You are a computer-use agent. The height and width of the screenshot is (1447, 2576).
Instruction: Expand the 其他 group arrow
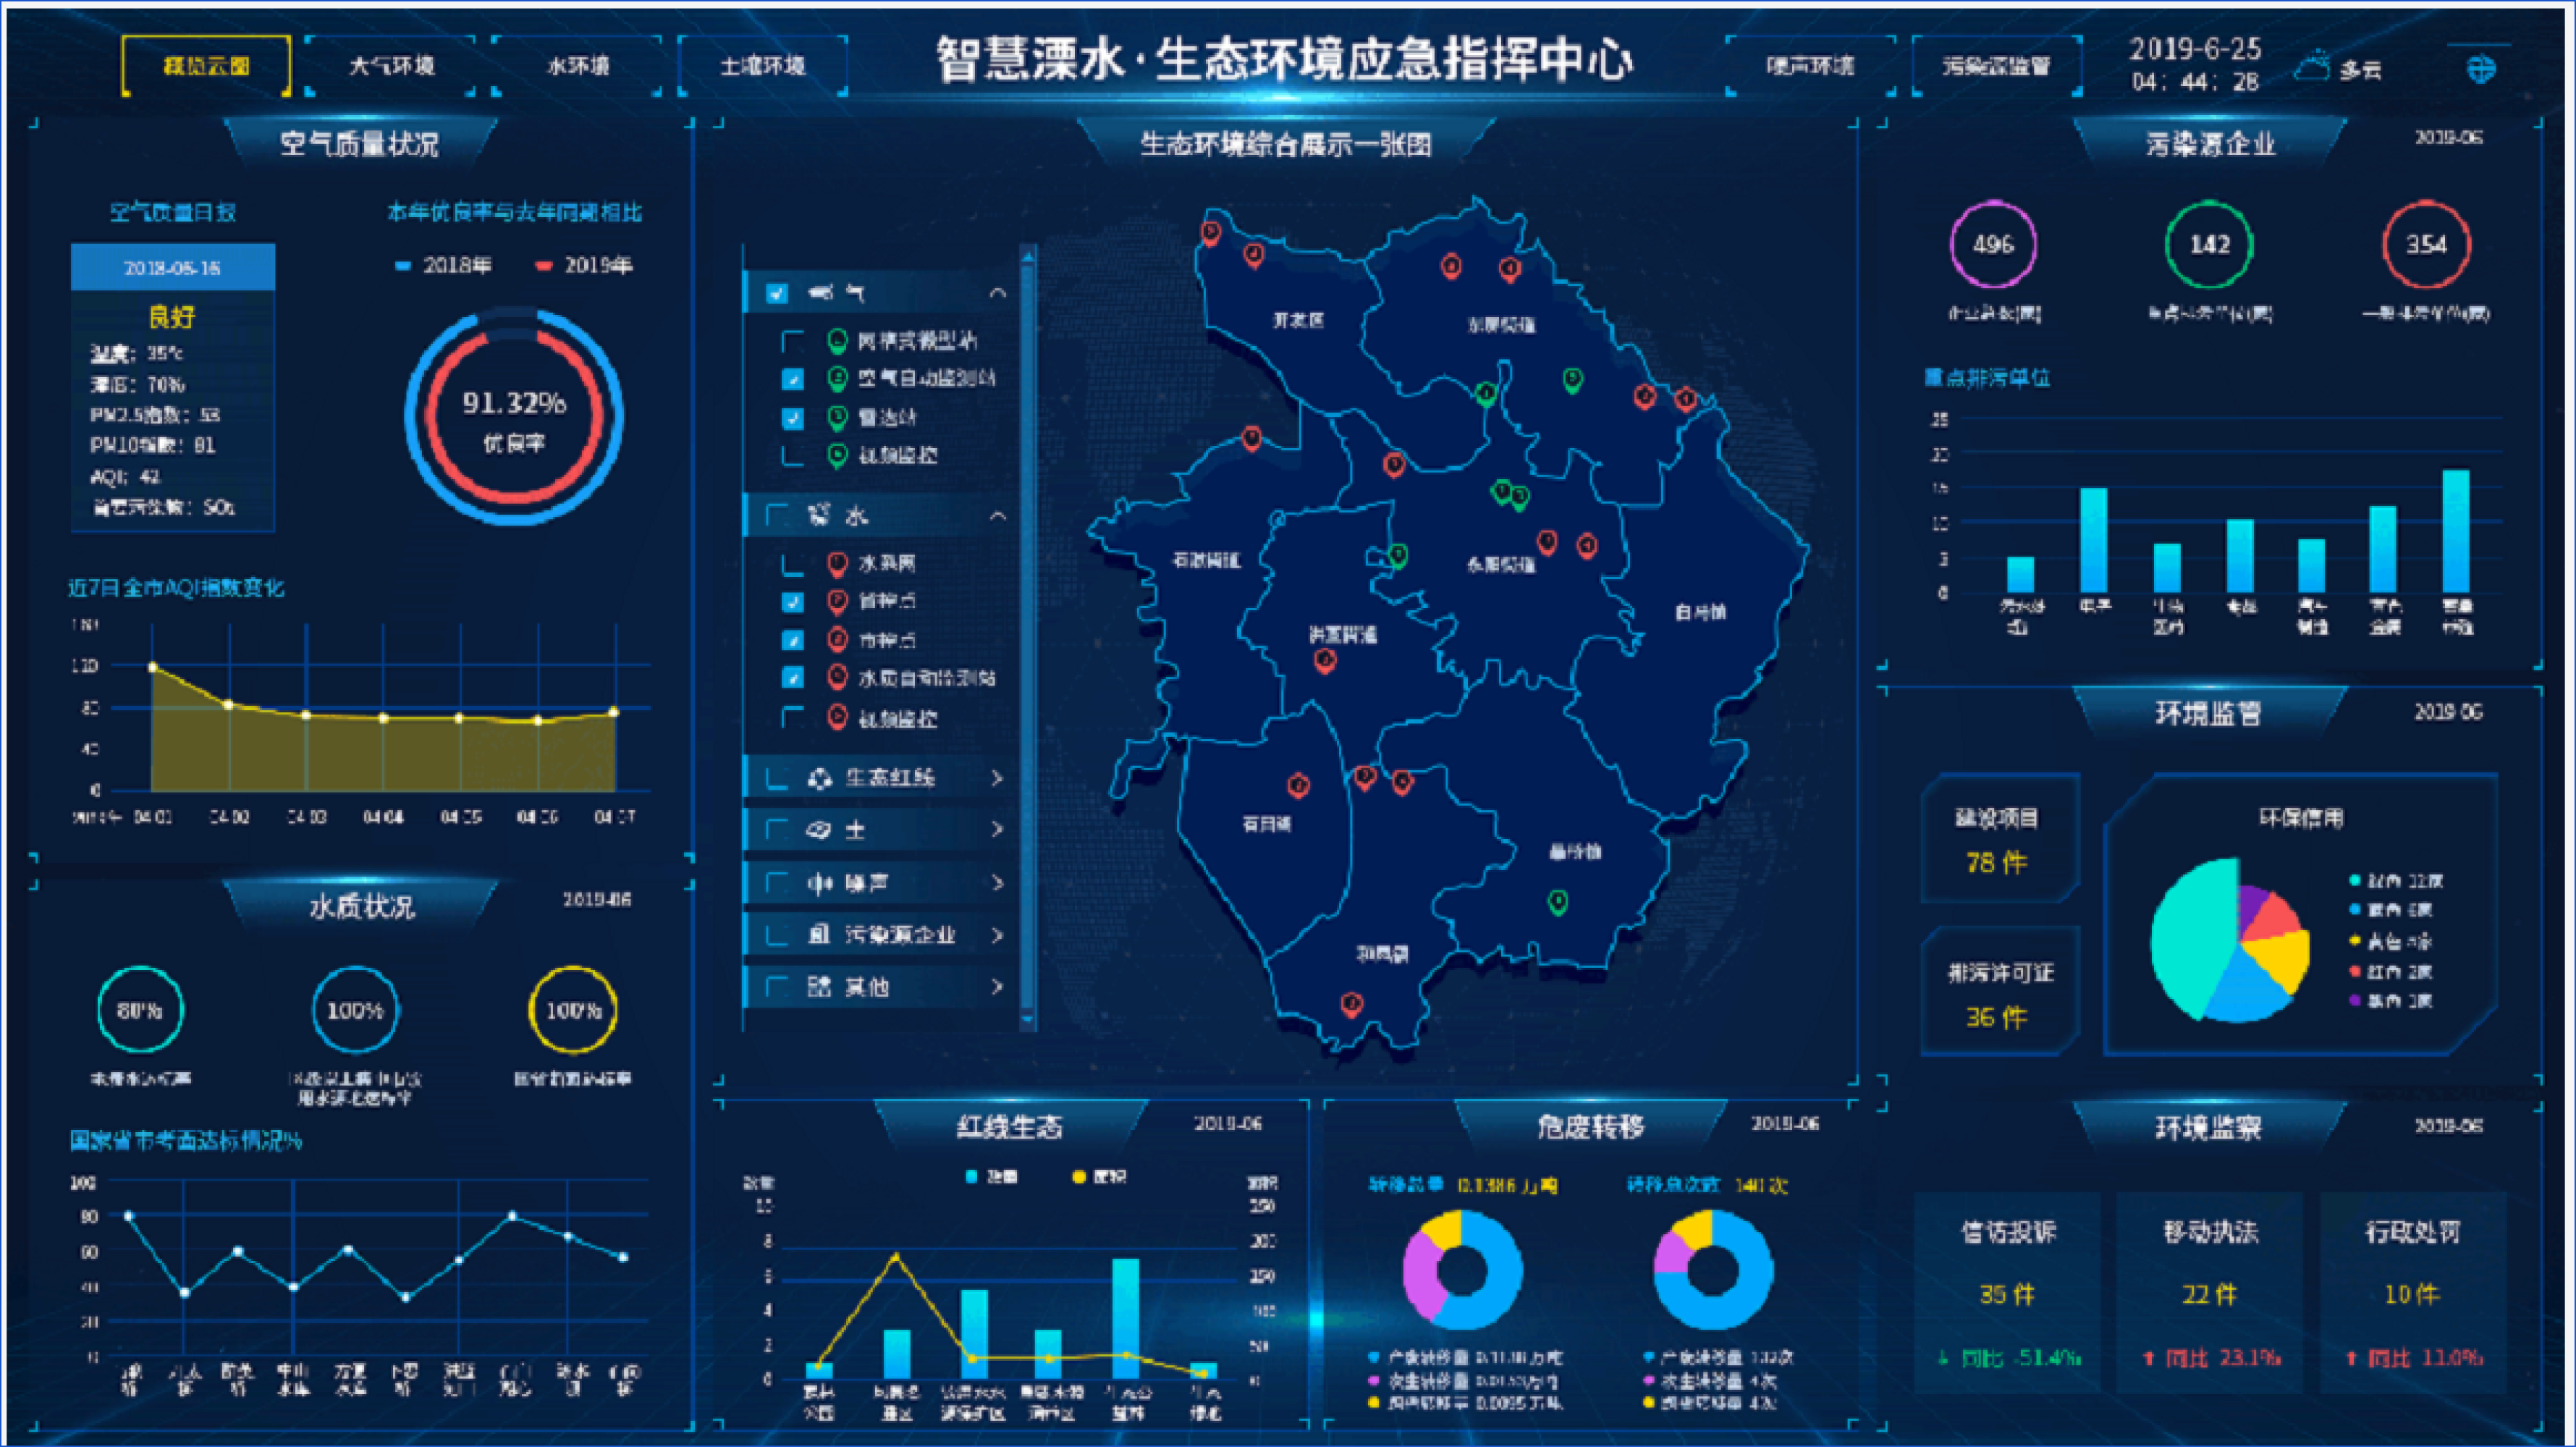pos(997,987)
